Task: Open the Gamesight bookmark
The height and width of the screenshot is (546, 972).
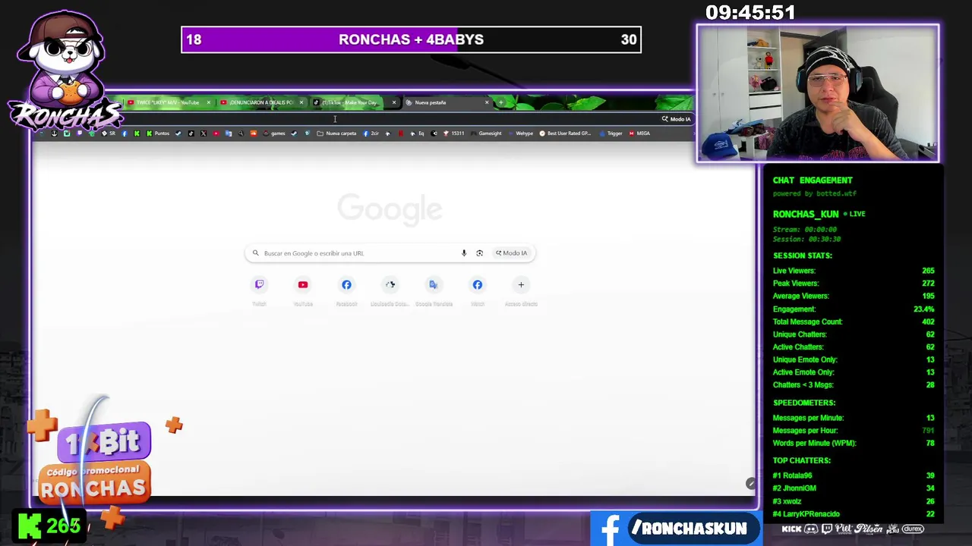Action: click(486, 133)
